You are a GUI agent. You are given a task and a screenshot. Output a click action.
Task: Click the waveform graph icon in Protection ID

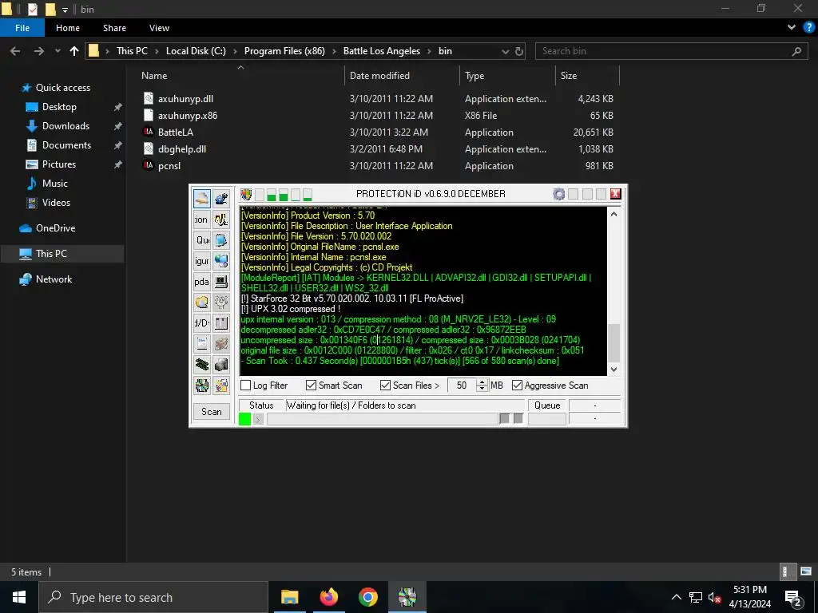pos(221,219)
